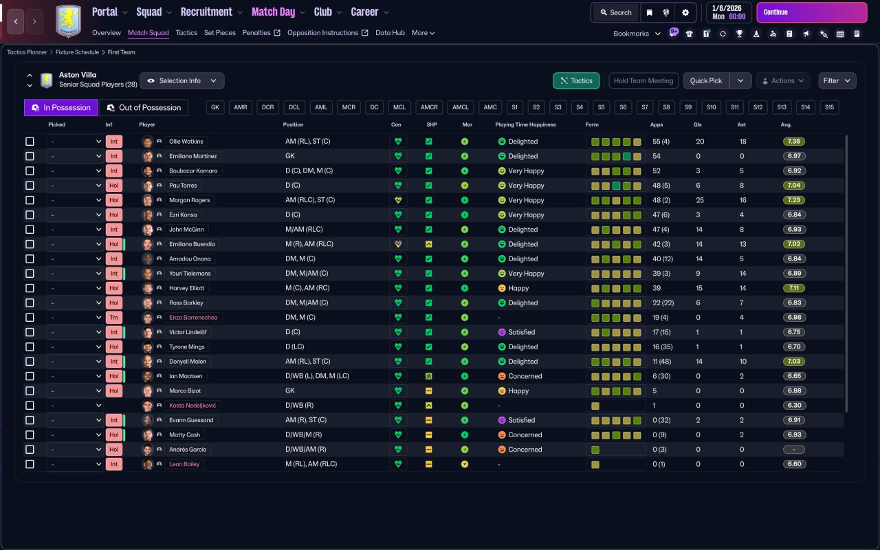Go back with the left arrow

[16, 21]
